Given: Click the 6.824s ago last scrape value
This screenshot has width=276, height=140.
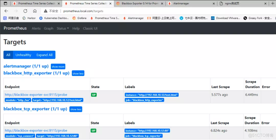Looking at the screenshot, I should (x=219, y=131).
